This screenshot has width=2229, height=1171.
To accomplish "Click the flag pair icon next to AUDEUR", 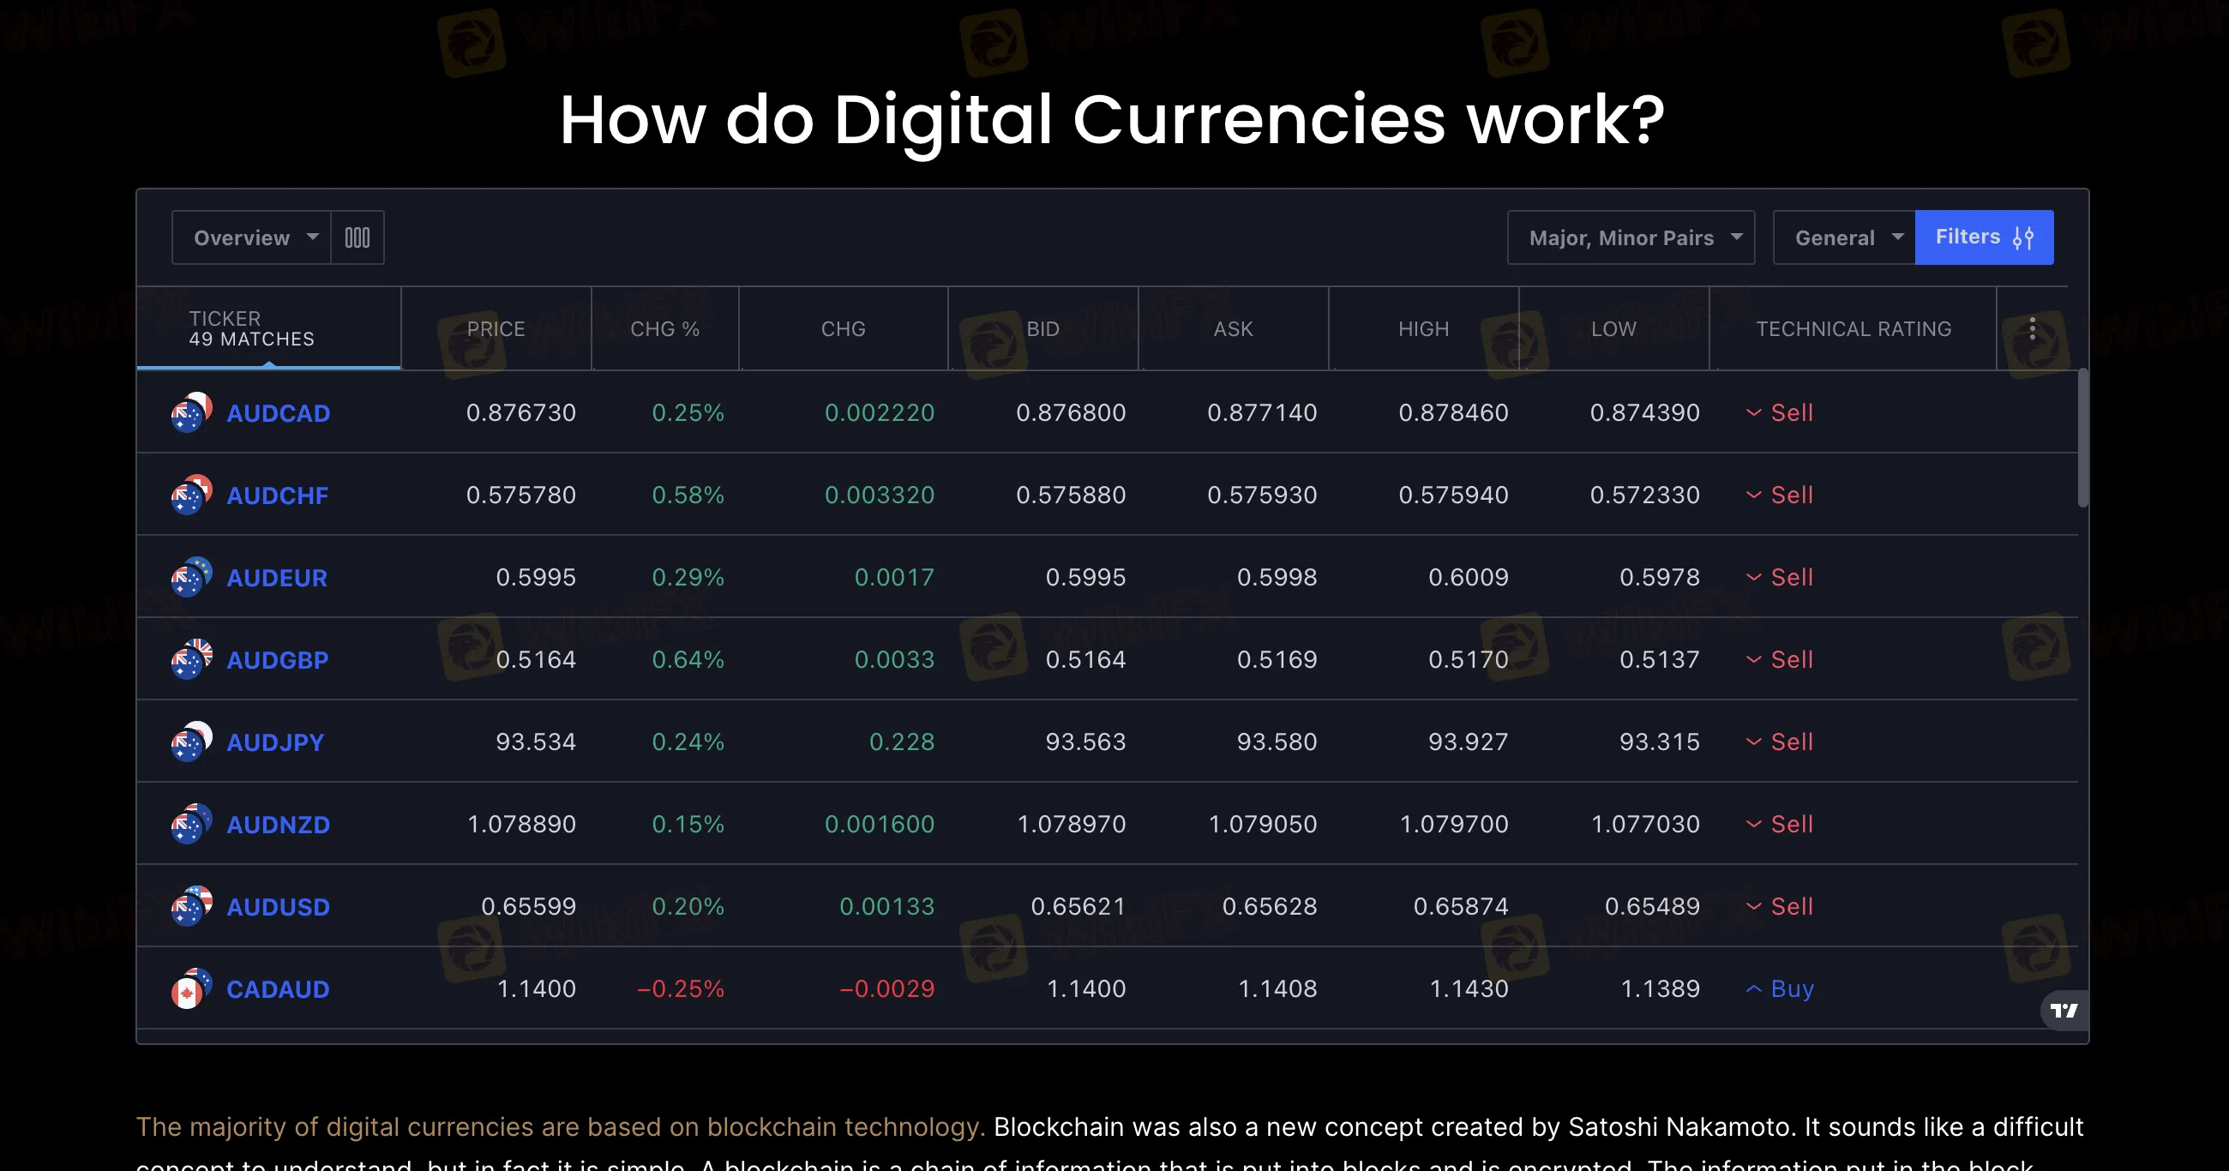I will tap(189, 577).
